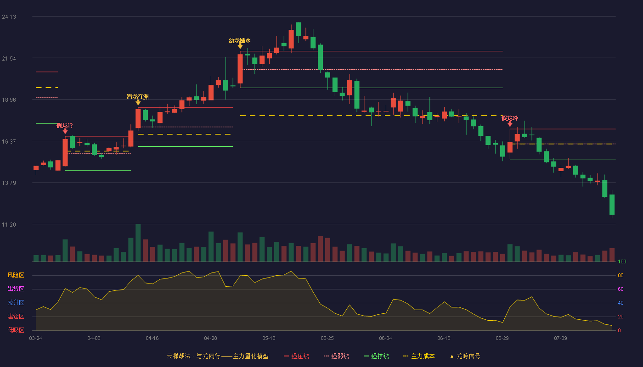The height and width of the screenshot is (367, 643).
Task: Click the 出货区 indicator label
Action: [16, 289]
